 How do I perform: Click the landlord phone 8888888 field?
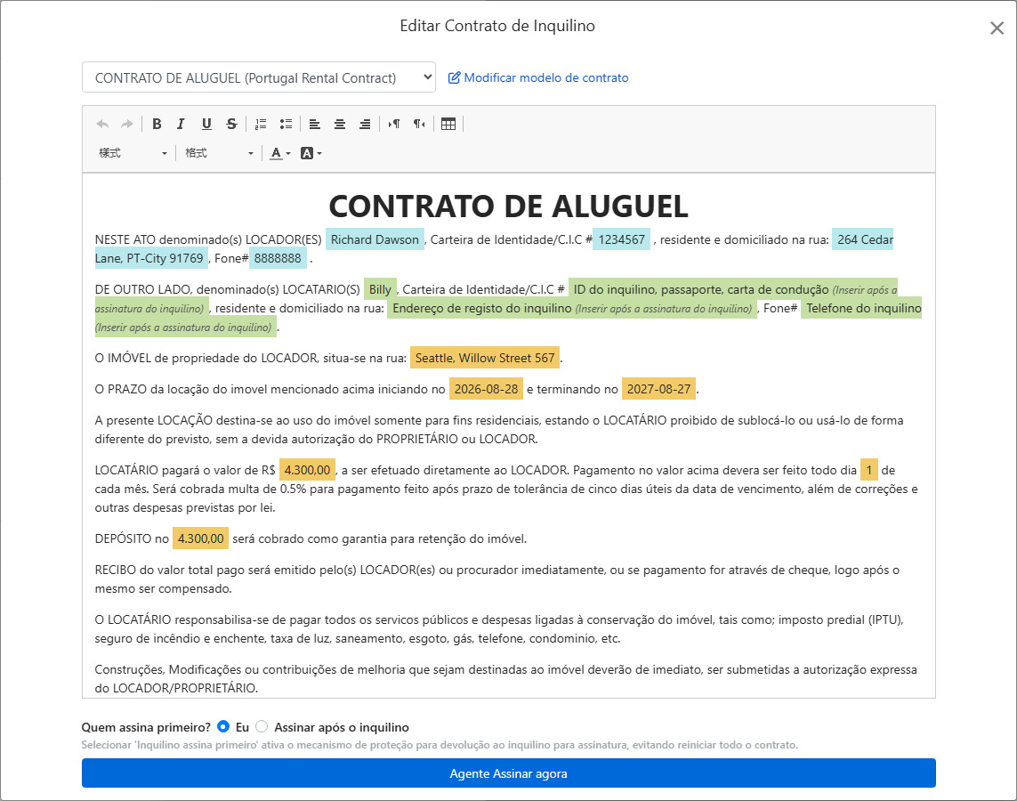[278, 258]
